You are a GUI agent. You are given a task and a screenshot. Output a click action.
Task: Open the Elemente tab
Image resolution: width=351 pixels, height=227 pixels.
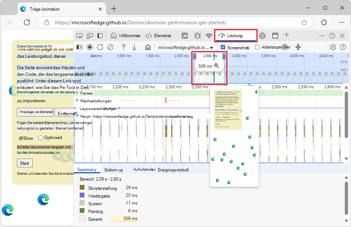pyautogui.click(x=158, y=36)
